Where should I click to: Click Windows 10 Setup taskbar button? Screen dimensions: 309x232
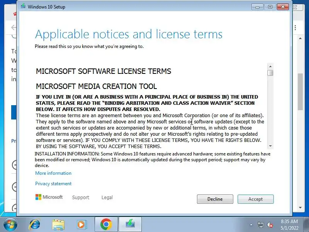click(x=130, y=225)
